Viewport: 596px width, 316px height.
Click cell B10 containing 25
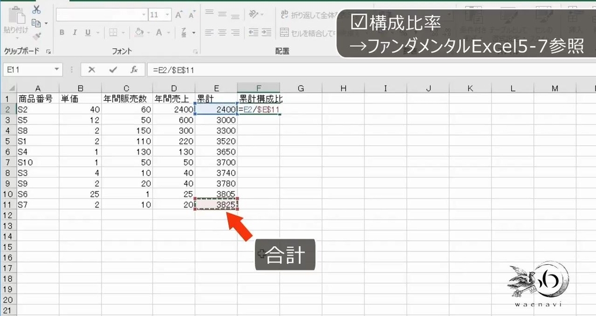80,194
